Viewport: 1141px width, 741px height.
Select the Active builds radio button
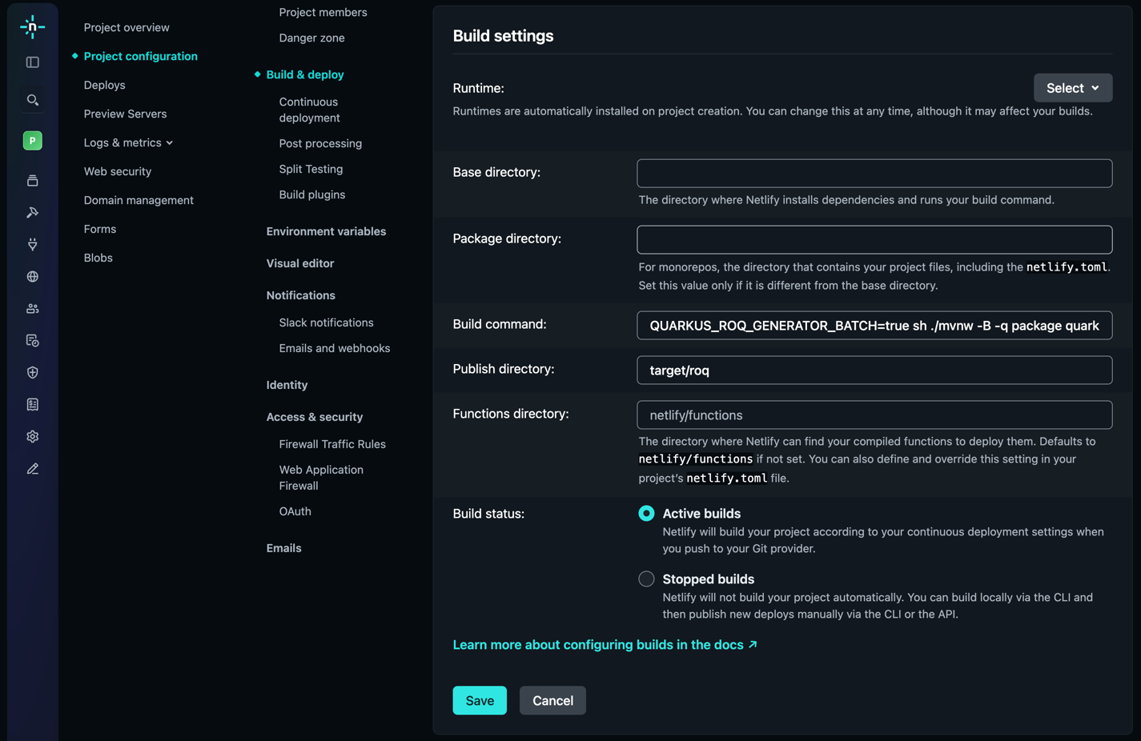[646, 513]
